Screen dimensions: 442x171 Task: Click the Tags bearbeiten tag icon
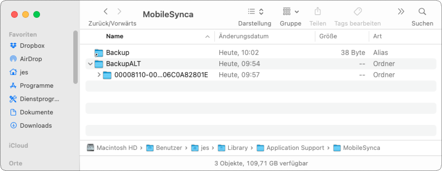[x=357, y=11]
